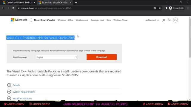This screenshot has width=191, height=107.
Task: Click the account sign-in avatar icon
Action: (x=175, y=20)
